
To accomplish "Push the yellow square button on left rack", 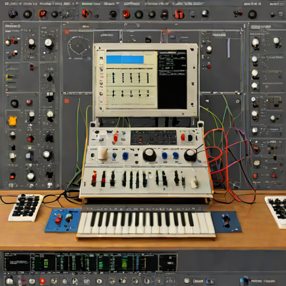I will pyautogui.click(x=13, y=121).
